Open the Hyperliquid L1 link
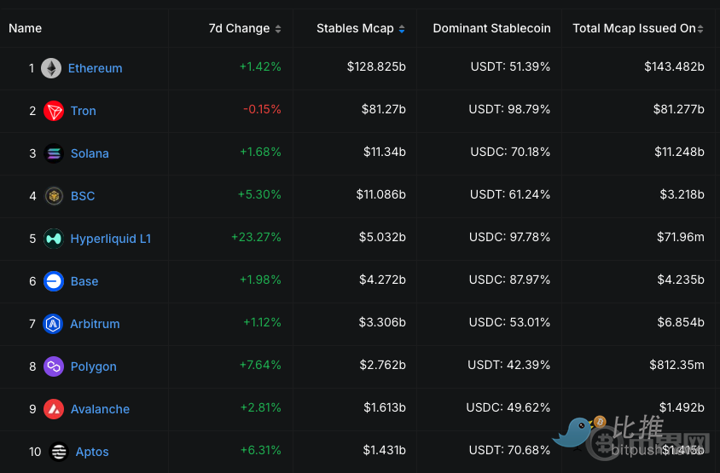The width and height of the screenshot is (720, 473). point(111,239)
